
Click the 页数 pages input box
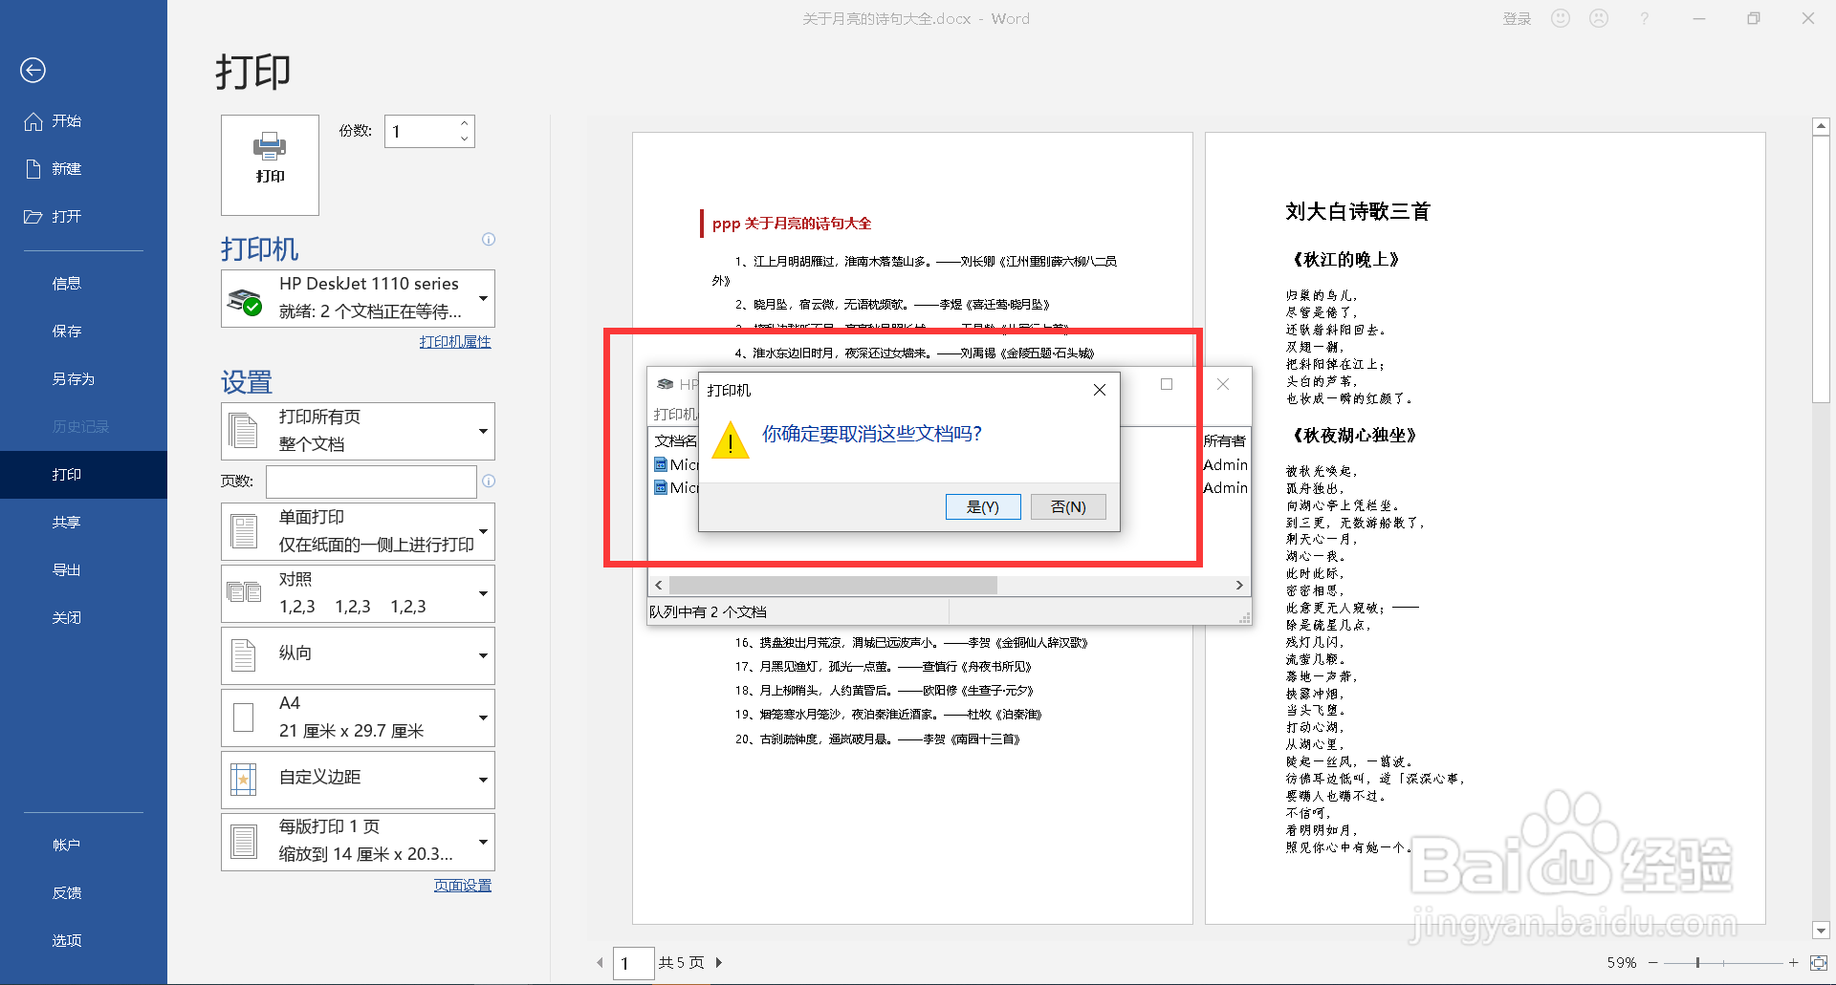pyautogui.click(x=371, y=482)
